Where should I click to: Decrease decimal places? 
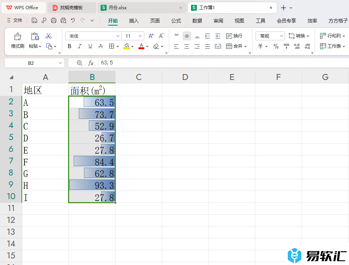[308, 46]
